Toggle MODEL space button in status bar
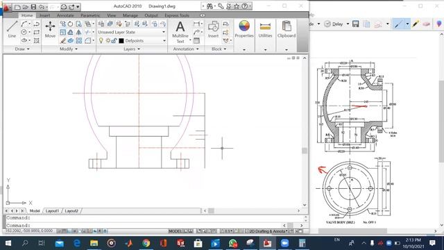Viewport: 444px width, 250px height. point(175,231)
